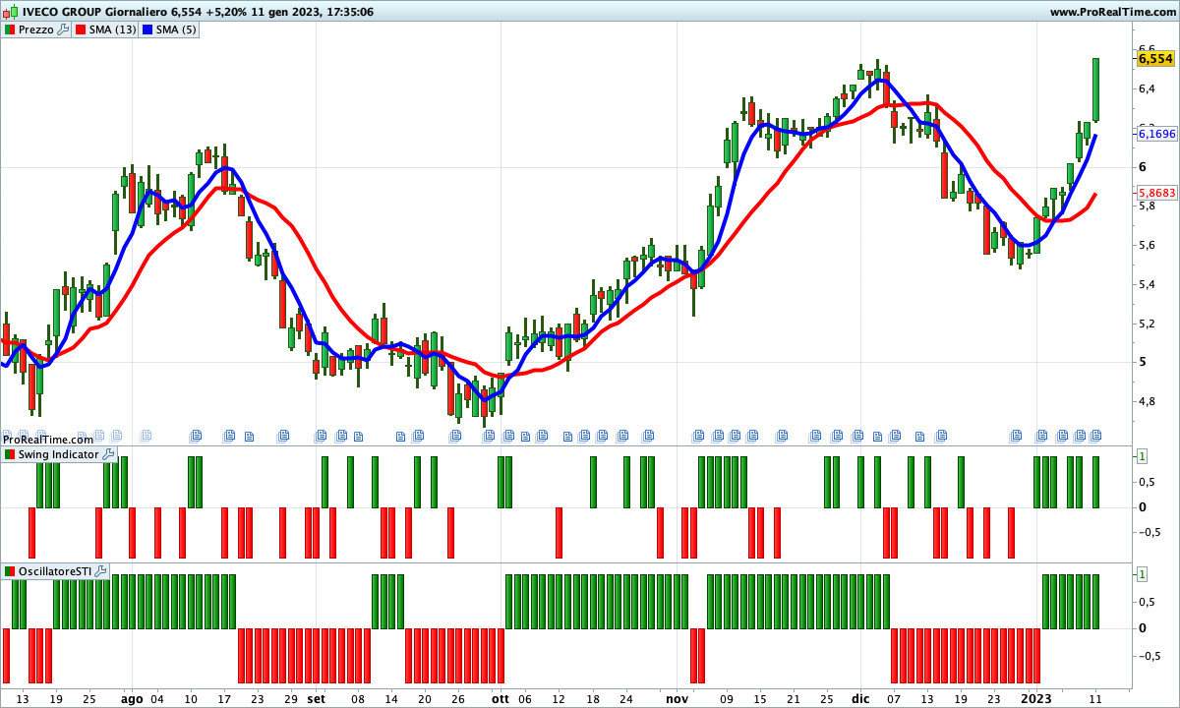Image resolution: width=1180 pixels, height=708 pixels.
Task: Click the 0,5 label on the Swing Indicator axis
Action: pyautogui.click(x=1147, y=481)
